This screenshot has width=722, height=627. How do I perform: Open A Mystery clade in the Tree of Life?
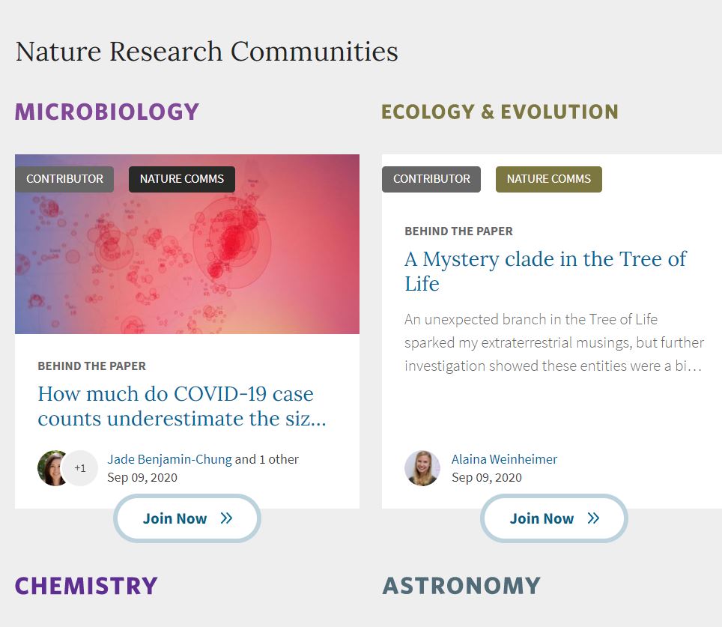click(545, 271)
